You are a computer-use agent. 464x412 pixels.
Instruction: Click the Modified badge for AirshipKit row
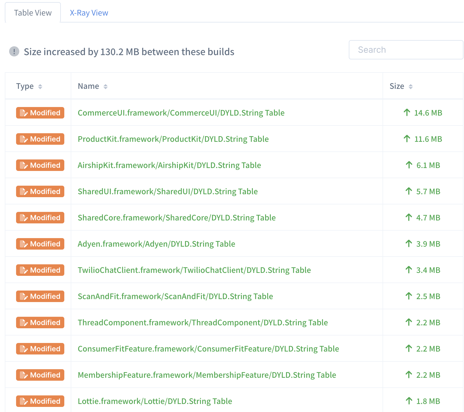[x=40, y=165]
